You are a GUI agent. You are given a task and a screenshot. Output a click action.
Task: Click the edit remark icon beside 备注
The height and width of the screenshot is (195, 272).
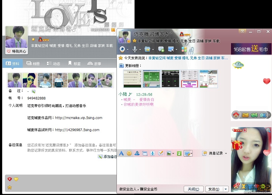[x=33, y=91]
